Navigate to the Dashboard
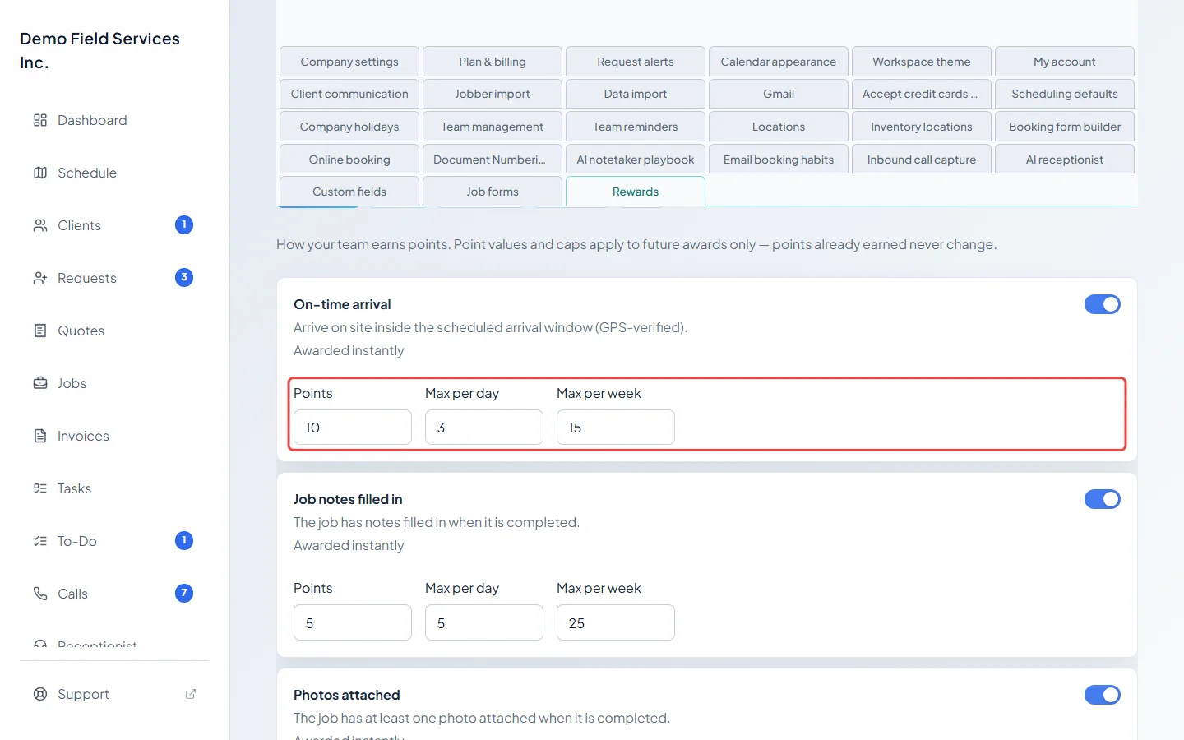This screenshot has height=740, width=1184. (114, 120)
